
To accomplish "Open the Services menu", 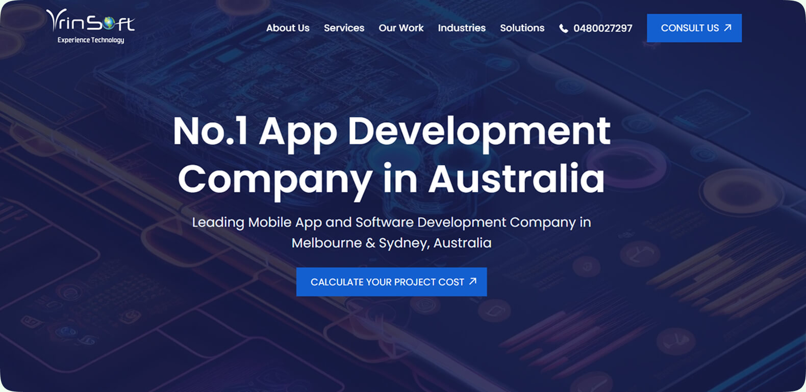I will tap(344, 28).
